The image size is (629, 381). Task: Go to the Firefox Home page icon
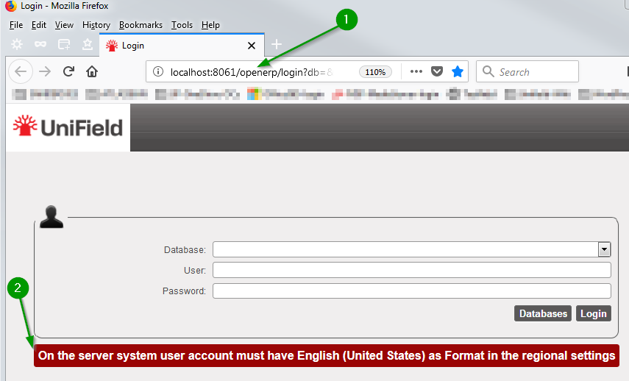coord(92,71)
